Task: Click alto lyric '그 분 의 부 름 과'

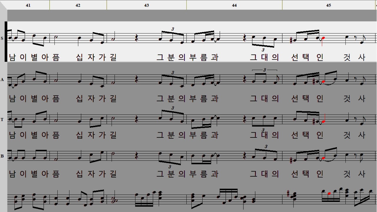Action: tap(187, 98)
